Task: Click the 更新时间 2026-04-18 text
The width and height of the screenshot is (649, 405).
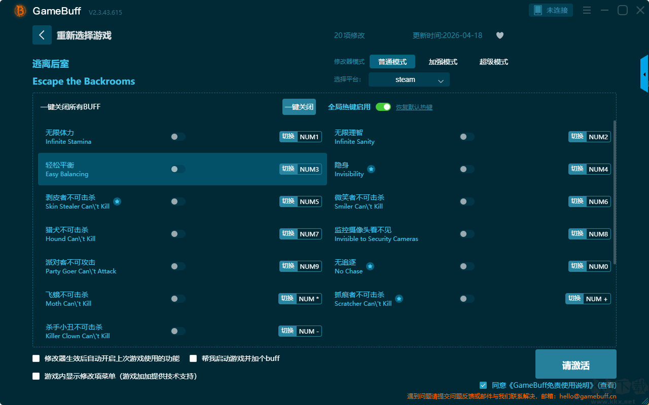Action: click(x=447, y=35)
